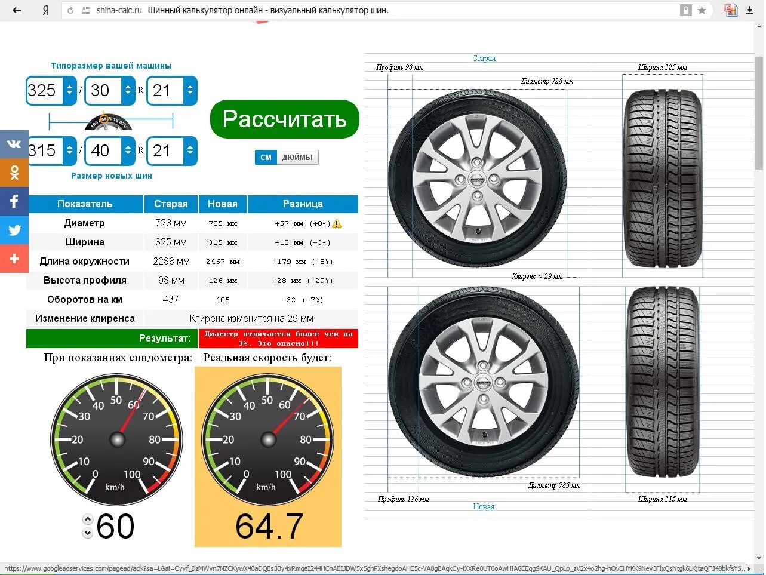
Task: Click the indicated speed gauge showing 60
Action: click(x=116, y=439)
